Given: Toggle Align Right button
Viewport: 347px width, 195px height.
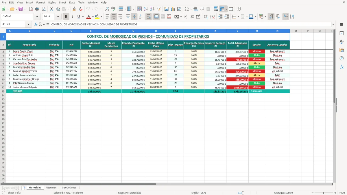Looking at the screenshot, I should pos(120,17).
